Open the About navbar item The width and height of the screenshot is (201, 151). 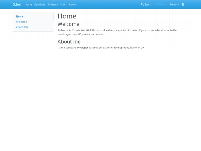pos(73,4)
